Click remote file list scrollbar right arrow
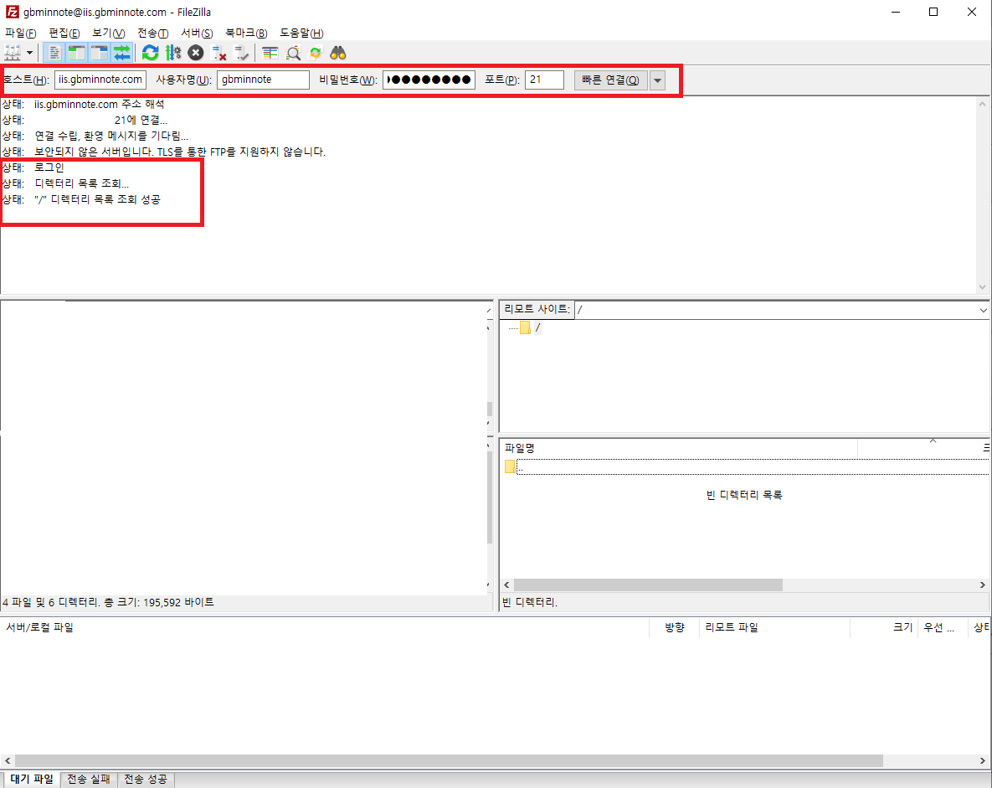The width and height of the screenshot is (992, 788). 983,585
